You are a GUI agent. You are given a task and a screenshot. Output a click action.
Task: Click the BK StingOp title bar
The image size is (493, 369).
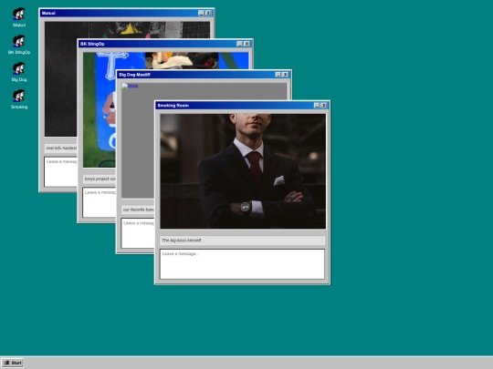[x=164, y=44]
